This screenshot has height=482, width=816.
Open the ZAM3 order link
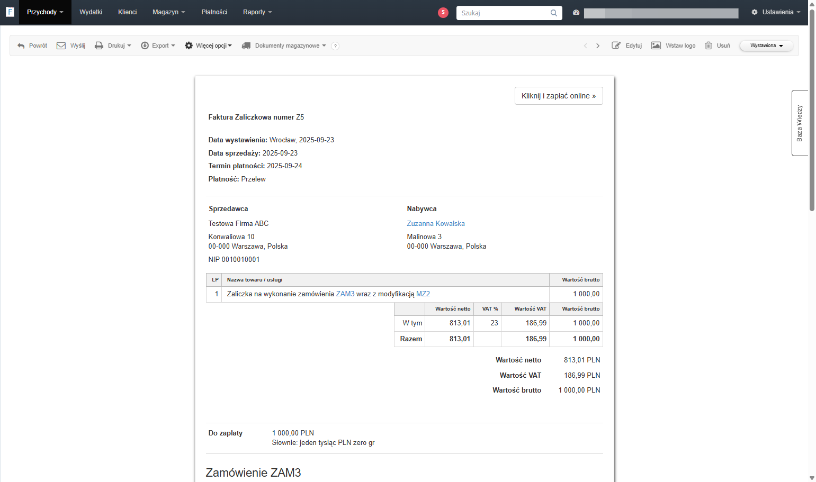pos(345,294)
